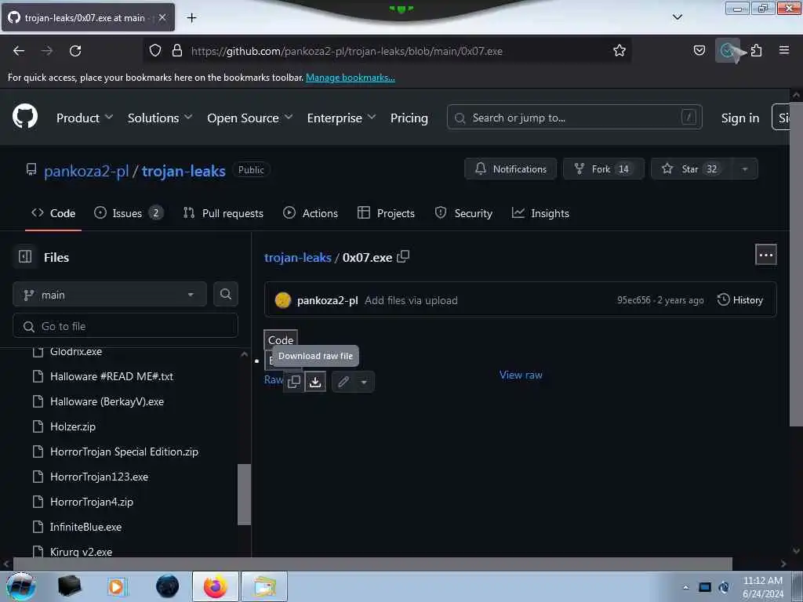Expand the Enterprise menu

(x=342, y=118)
